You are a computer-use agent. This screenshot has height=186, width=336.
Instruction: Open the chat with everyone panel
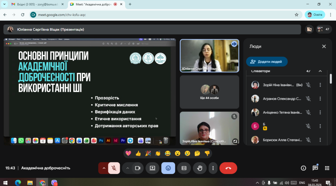[315, 168]
